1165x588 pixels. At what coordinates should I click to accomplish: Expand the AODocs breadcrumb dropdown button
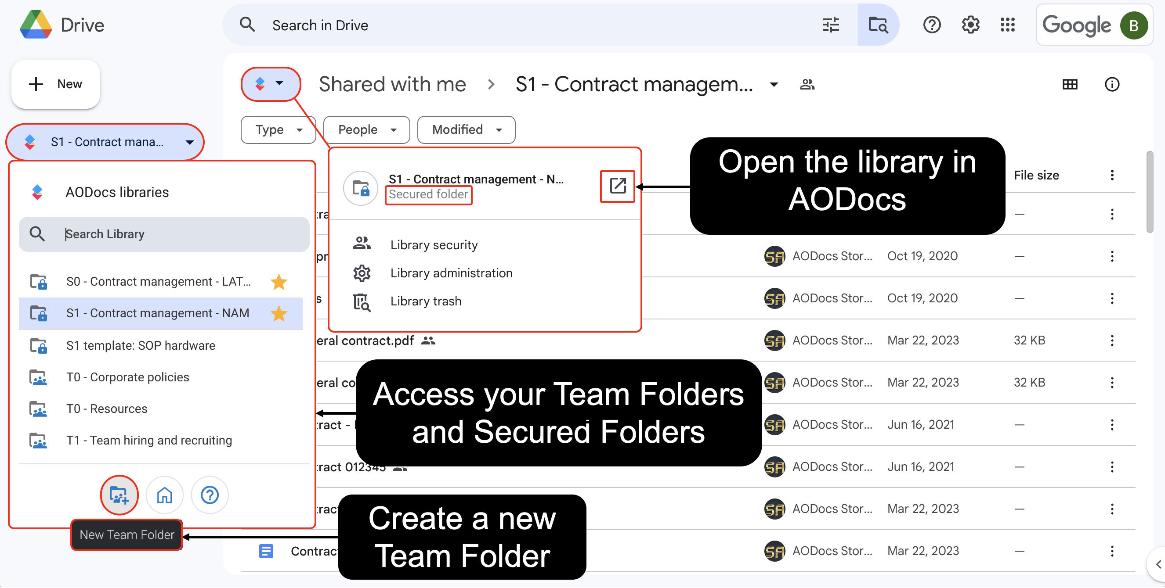point(271,84)
